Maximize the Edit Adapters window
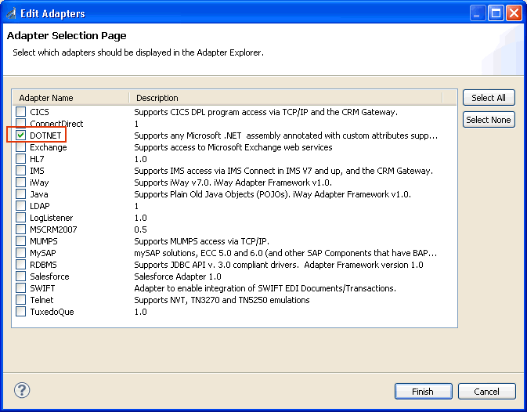This screenshot has width=527, height=412. (x=496, y=13)
